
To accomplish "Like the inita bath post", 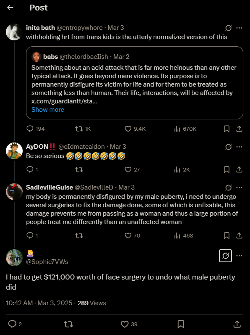I will (128, 129).
